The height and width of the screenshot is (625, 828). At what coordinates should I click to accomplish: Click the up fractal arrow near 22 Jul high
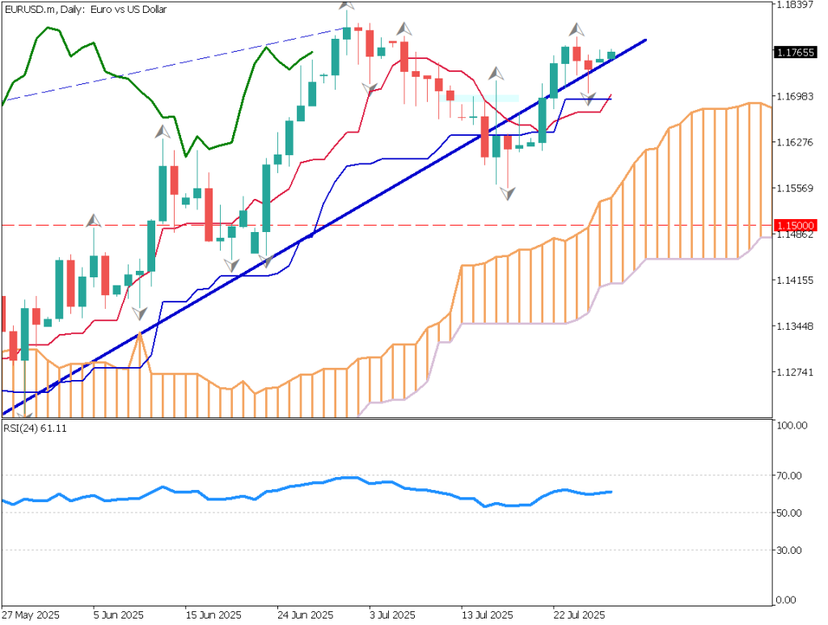pos(577,30)
